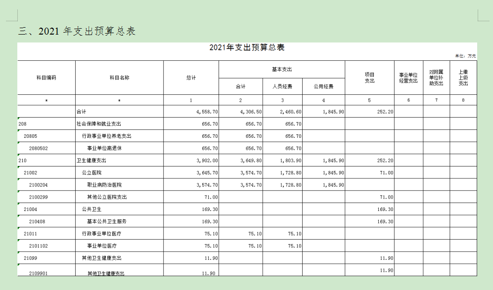
Task: Select the 对附属单位补助支出 header cell
Action: [x=436, y=78]
